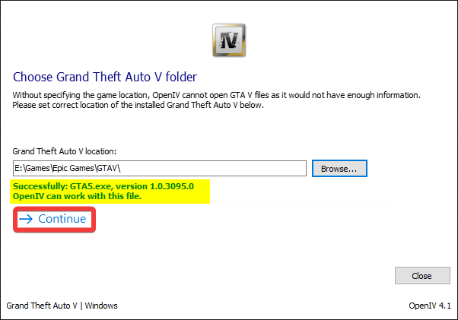Click the 'Choose Grand Theft Auto V folder' heading
This screenshot has height=320, width=458.
[105, 77]
